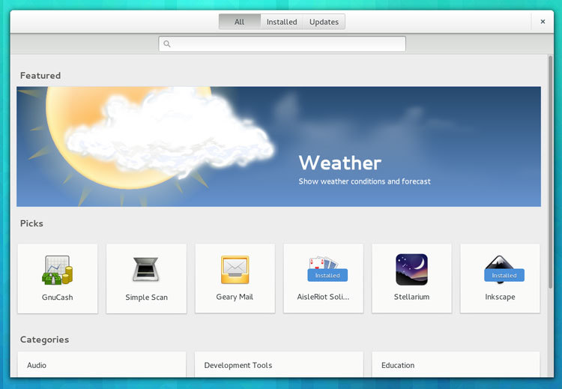Click the Installed badge on Inkscape
Screen dimensions: 562x389
pyautogui.click(x=504, y=275)
